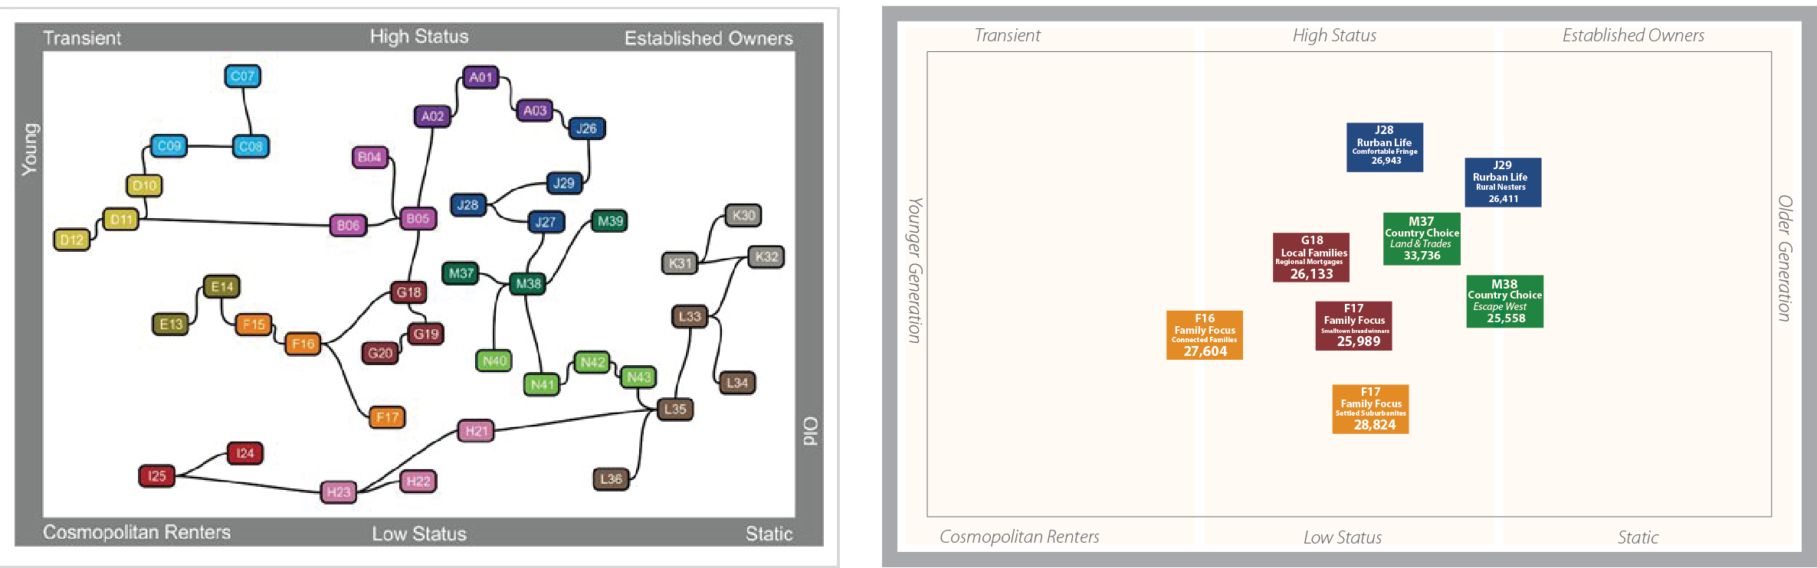1817x568 pixels.
Task: Click the Younger Generation axis label
Action: pyautogui.click(x=915, y=270)
